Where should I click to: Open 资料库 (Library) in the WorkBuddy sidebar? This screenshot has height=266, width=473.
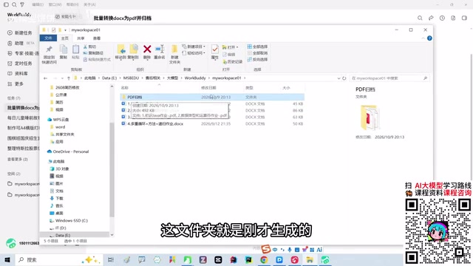click(x=18, y=74)
